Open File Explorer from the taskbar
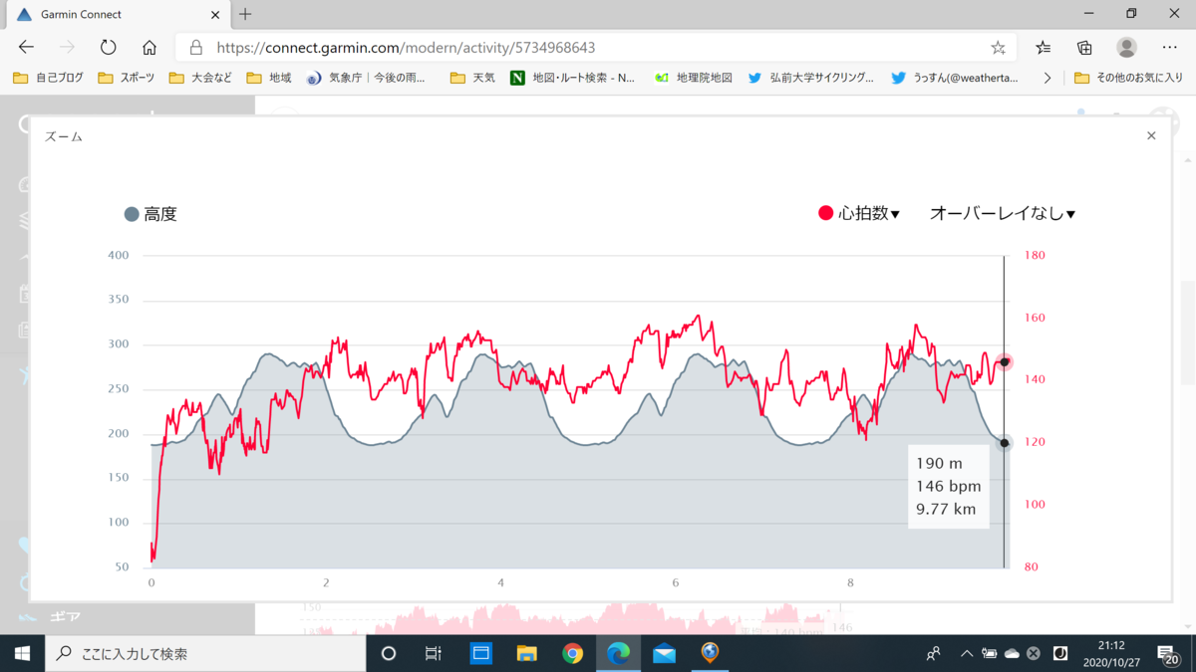This screenshot has width=1196, height=672. click(x=526, y=653)
